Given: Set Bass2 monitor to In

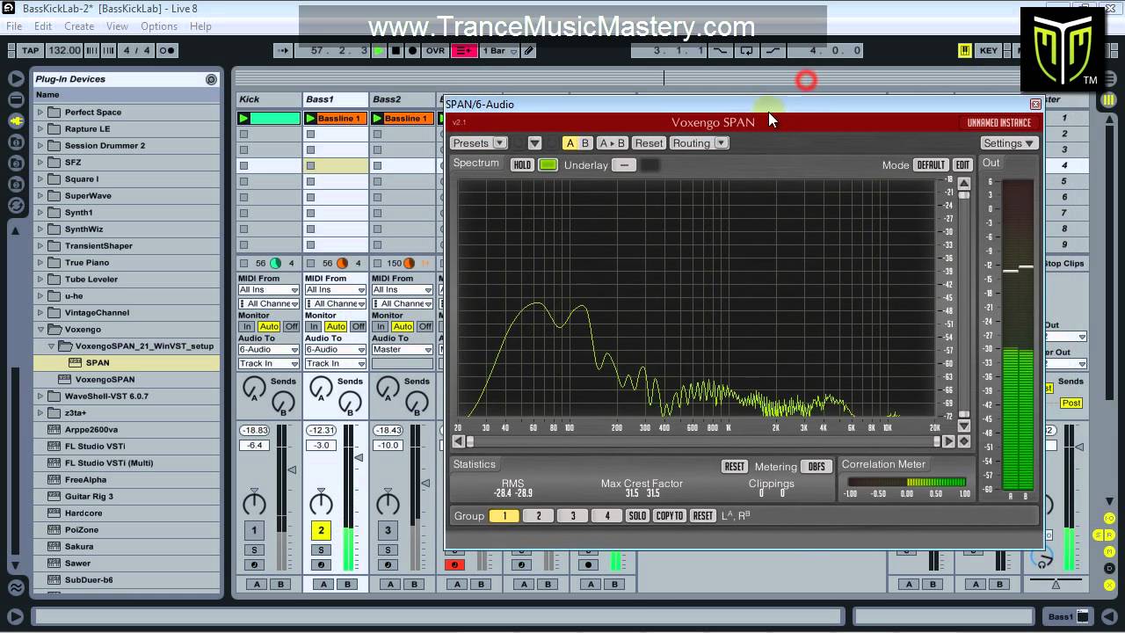Looking at the screenshot, I should [x=381, y=327].
